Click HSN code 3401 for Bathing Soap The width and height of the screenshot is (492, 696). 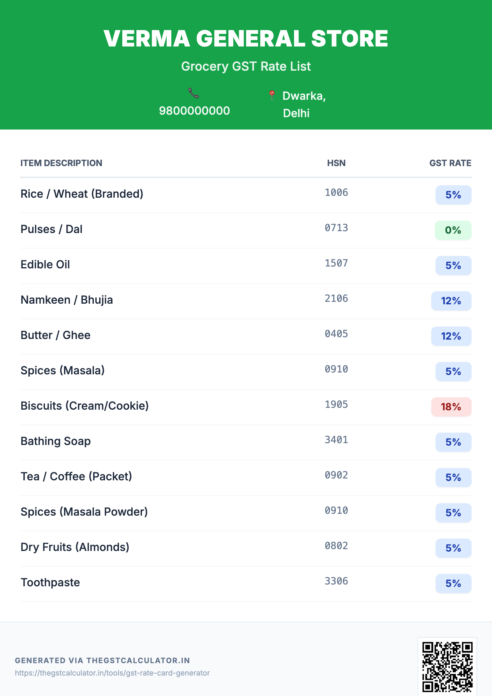pos(336,440)
